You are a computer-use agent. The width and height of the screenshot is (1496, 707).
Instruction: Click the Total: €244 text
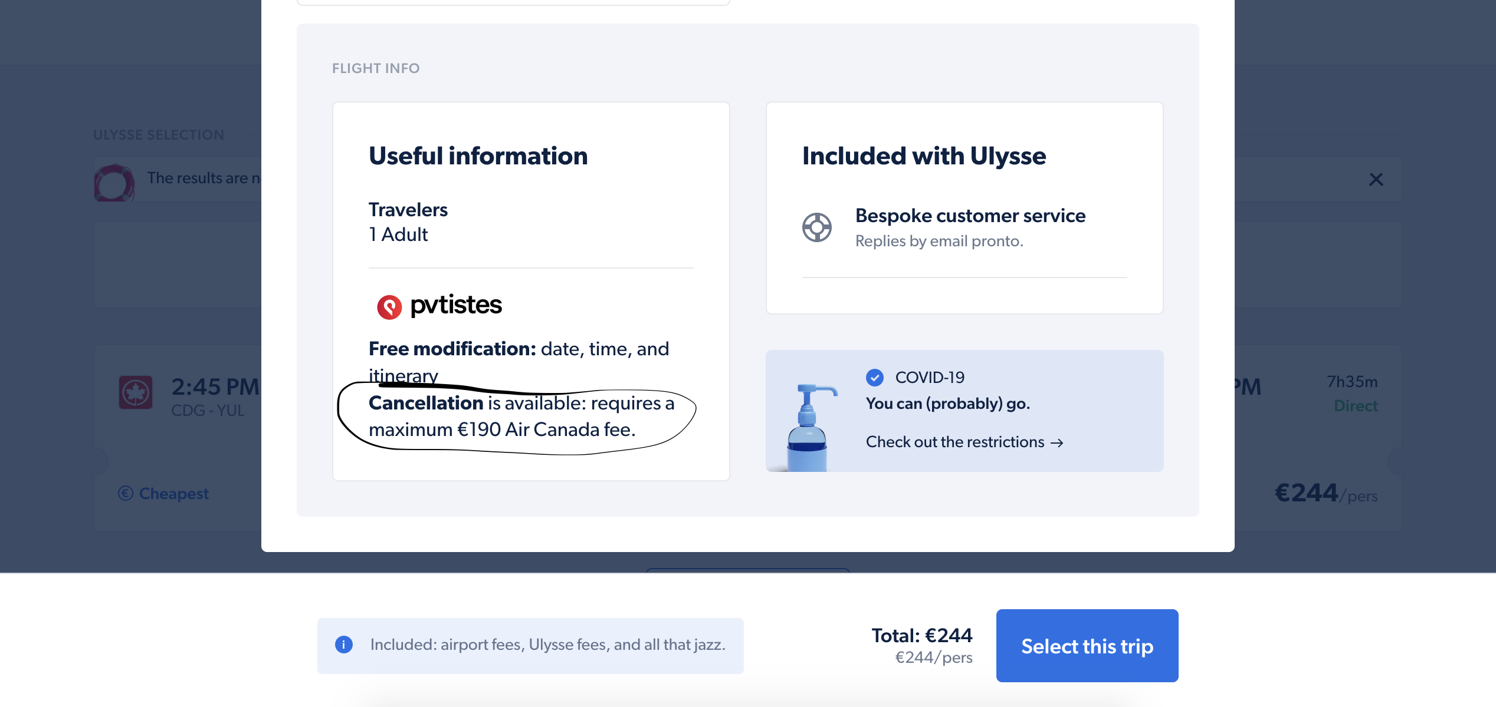click(x=922, y=635)
